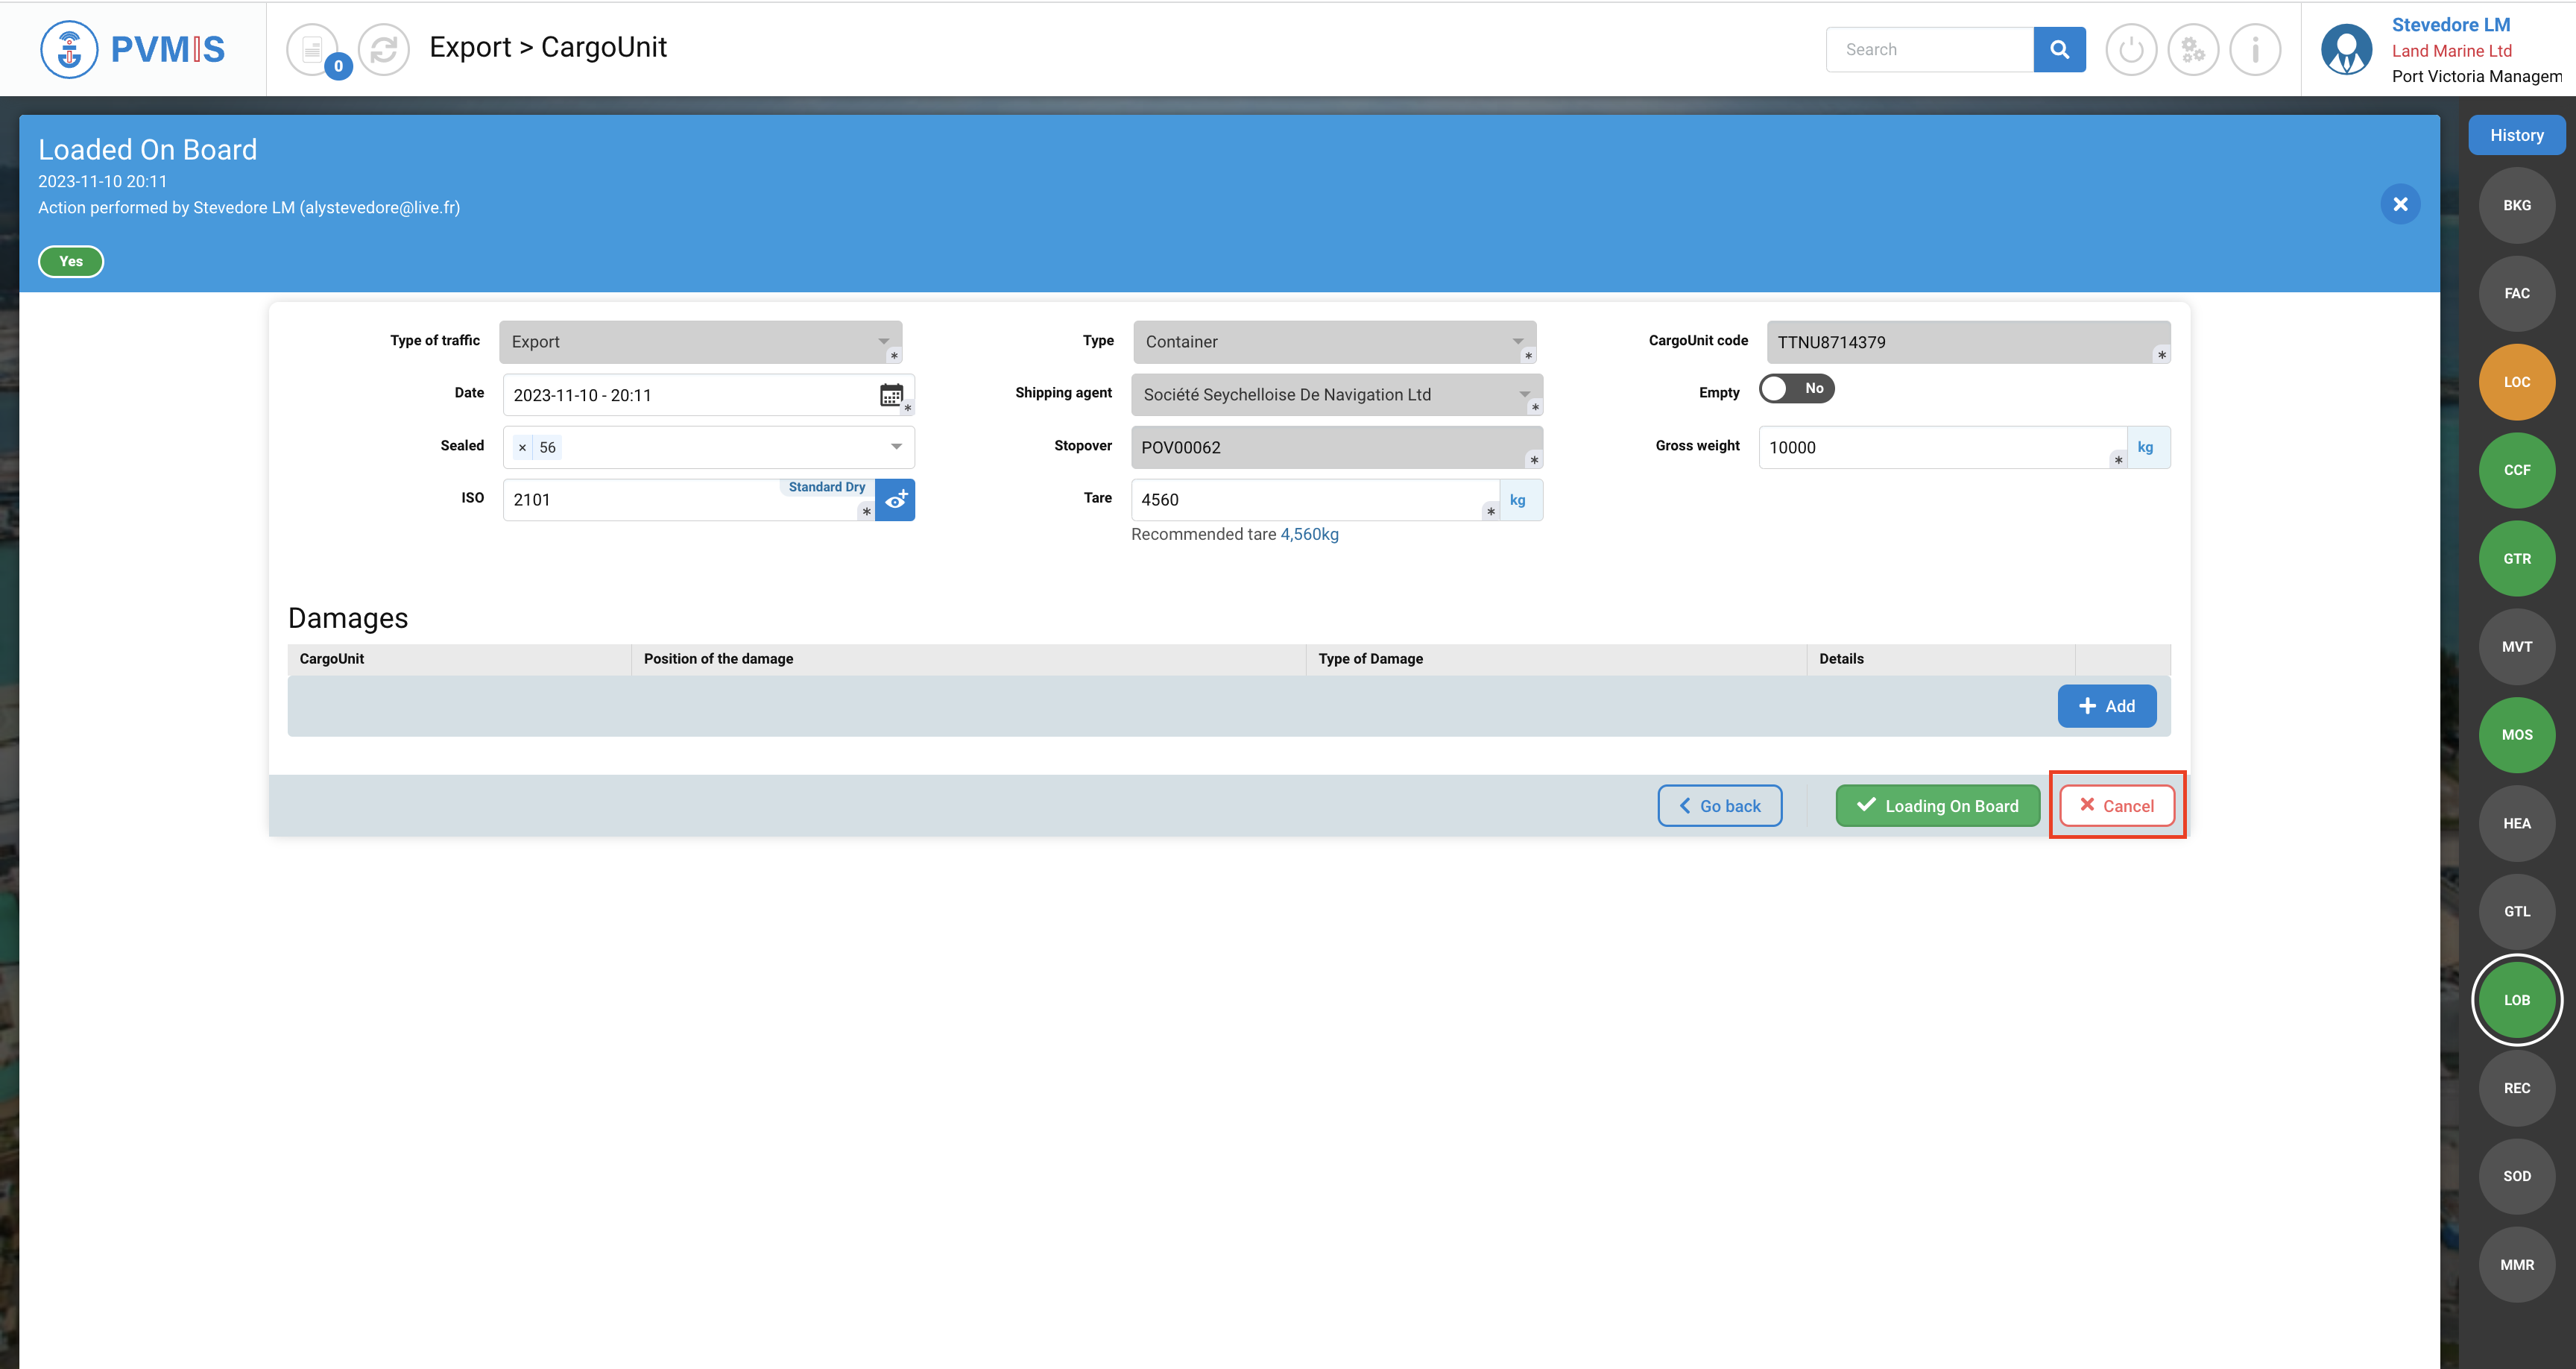2576x1369 pixels.
Task: Click the power logout icon
Action: (x=2131, y=49)
